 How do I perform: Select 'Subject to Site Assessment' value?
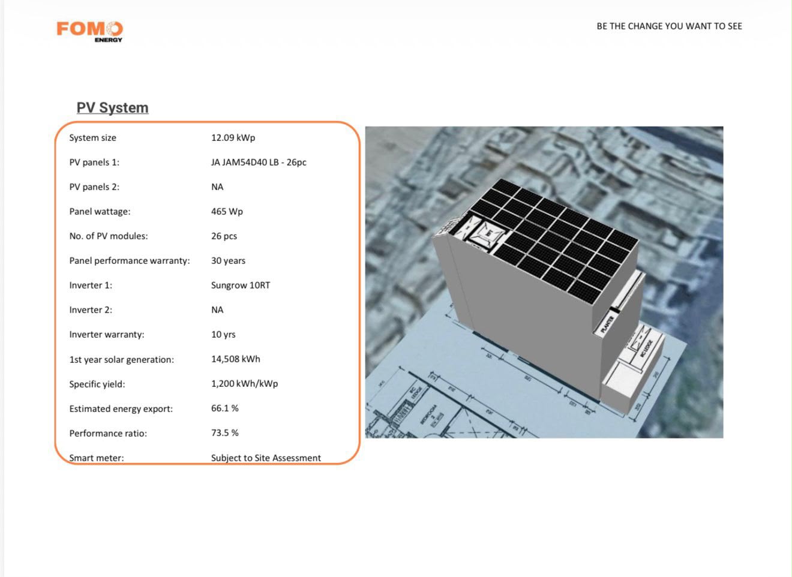pyautogui.click(x=266, y=458)
